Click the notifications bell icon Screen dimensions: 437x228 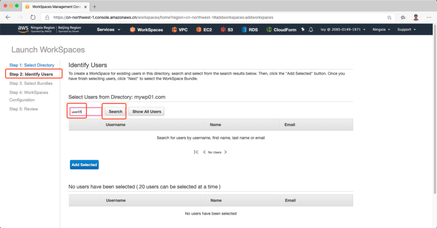tap(311, 29)
